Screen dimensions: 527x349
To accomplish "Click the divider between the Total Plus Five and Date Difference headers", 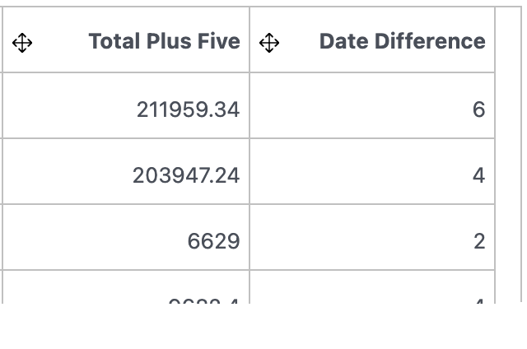I will click(250, 40).
